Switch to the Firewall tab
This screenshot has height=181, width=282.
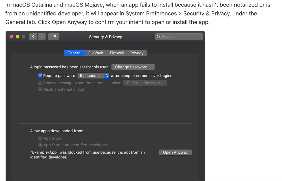tap(117, 53)
